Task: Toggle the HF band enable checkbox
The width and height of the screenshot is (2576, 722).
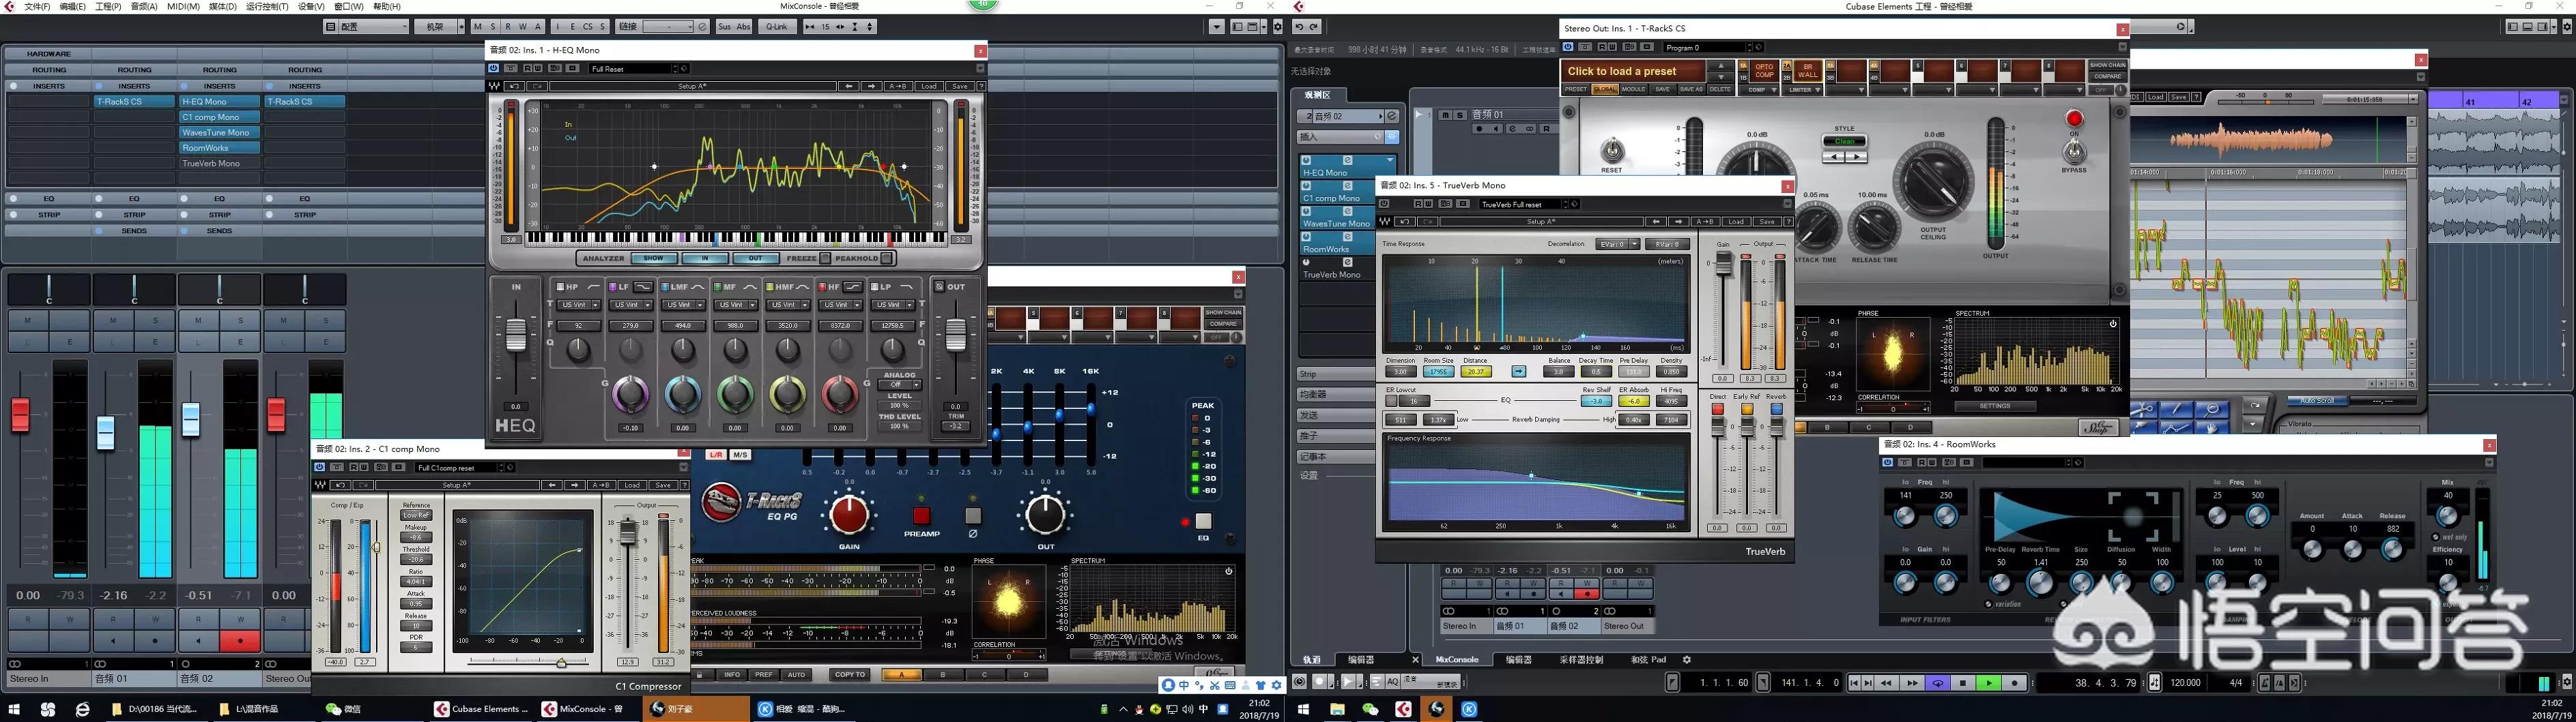Action: coord(822,286)
